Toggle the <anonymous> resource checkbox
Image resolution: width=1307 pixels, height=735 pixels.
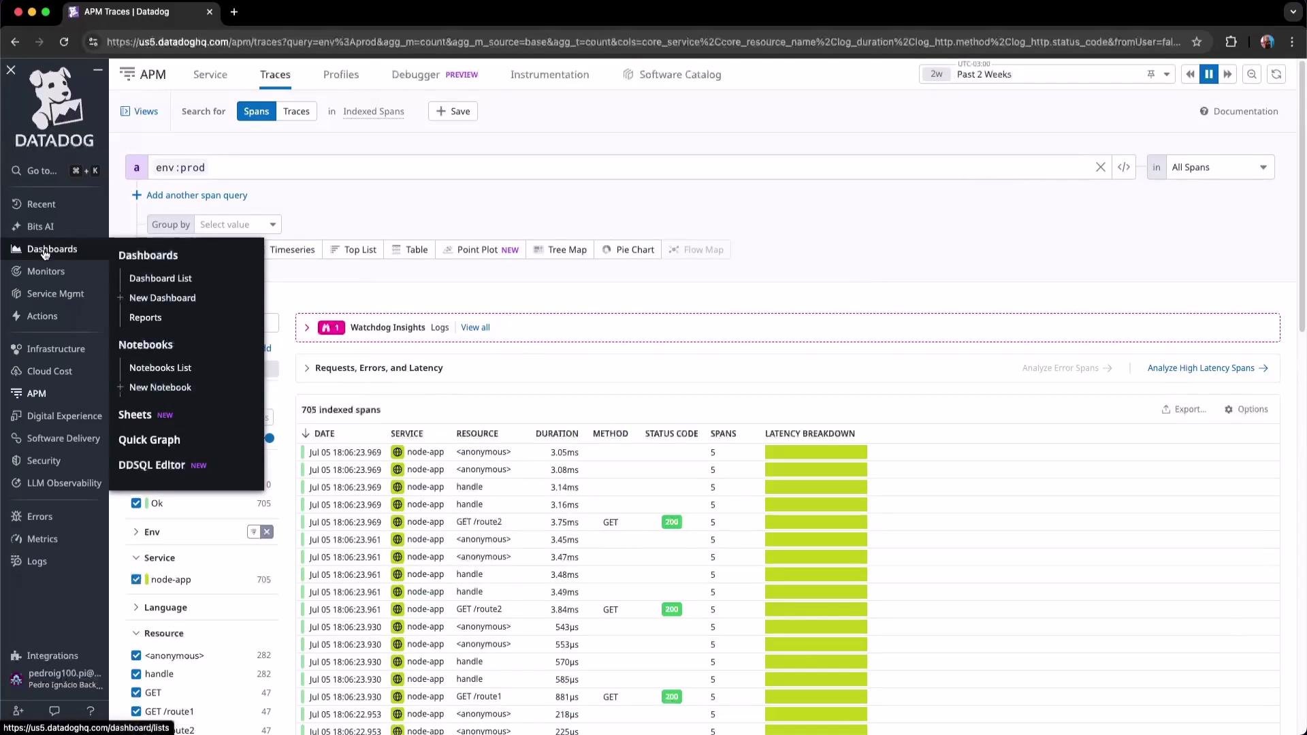[x=136, y=655]
